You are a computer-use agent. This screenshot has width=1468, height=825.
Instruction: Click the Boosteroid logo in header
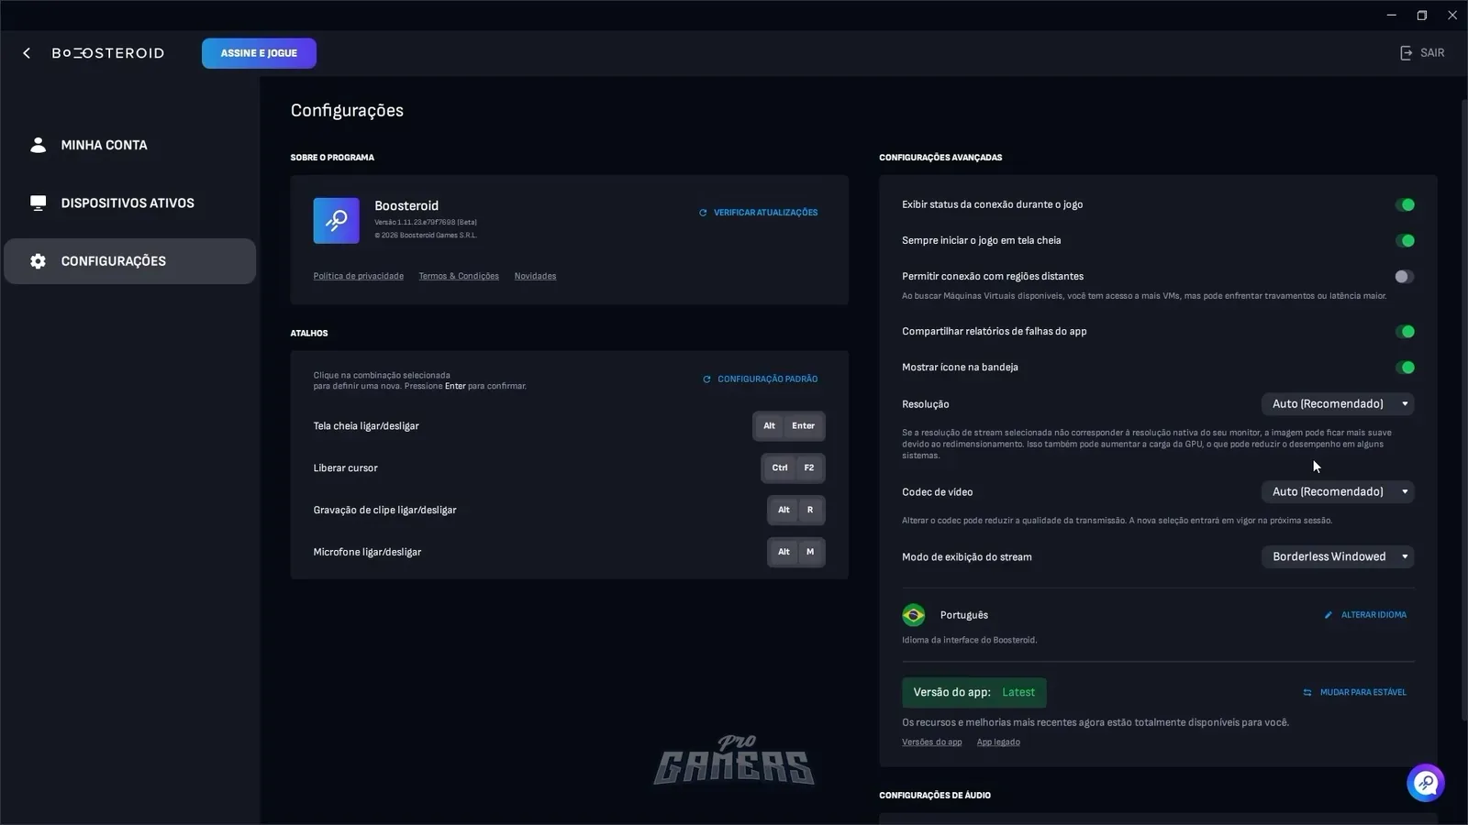[x=108, y=53]
